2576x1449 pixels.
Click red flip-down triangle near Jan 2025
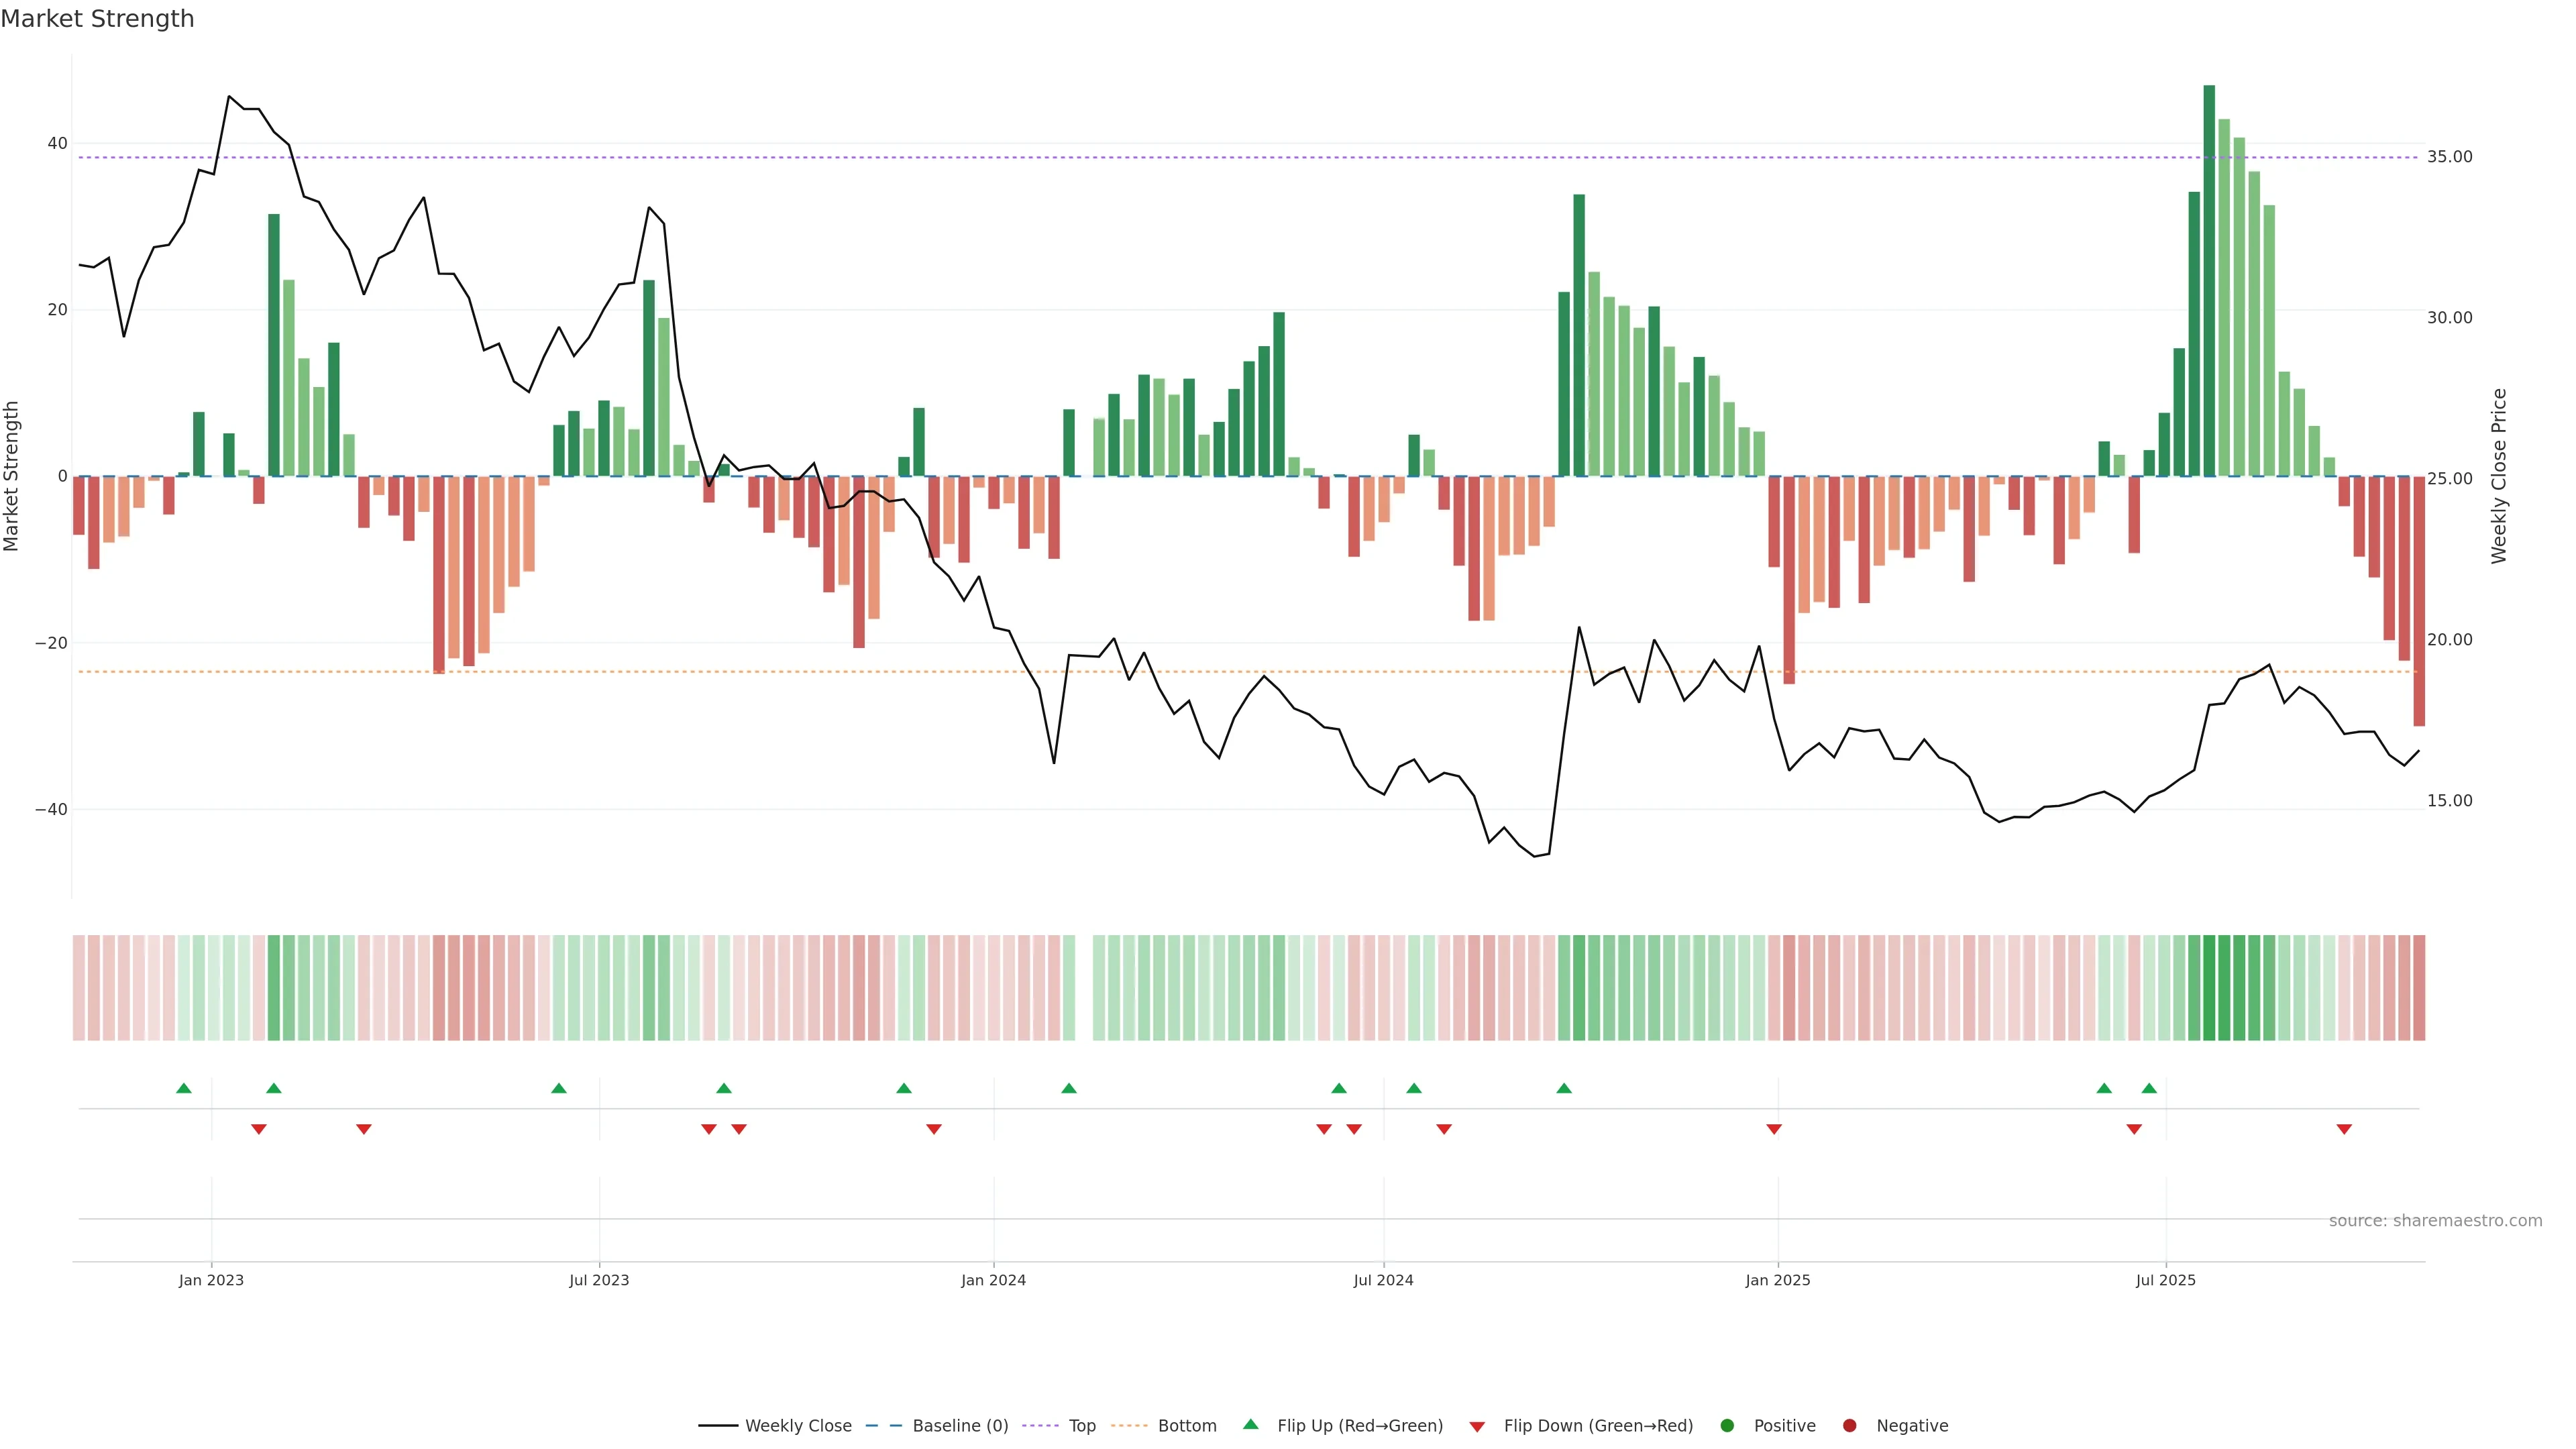(x=1774, y=1129)
